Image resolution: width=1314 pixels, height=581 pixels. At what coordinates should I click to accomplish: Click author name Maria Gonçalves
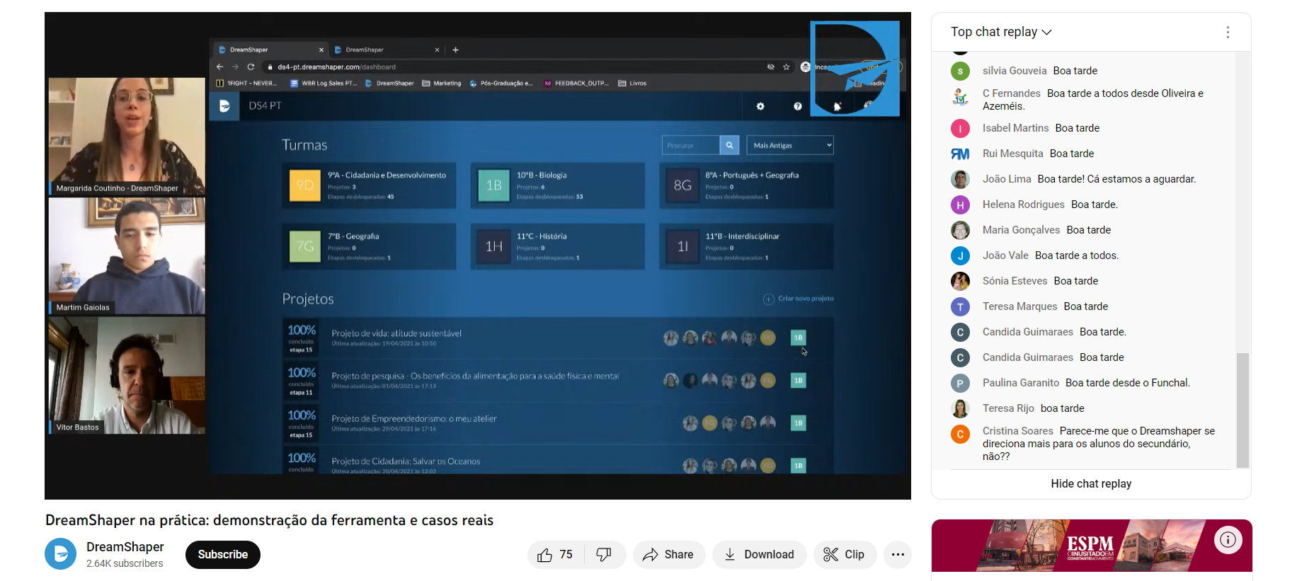1022,230
